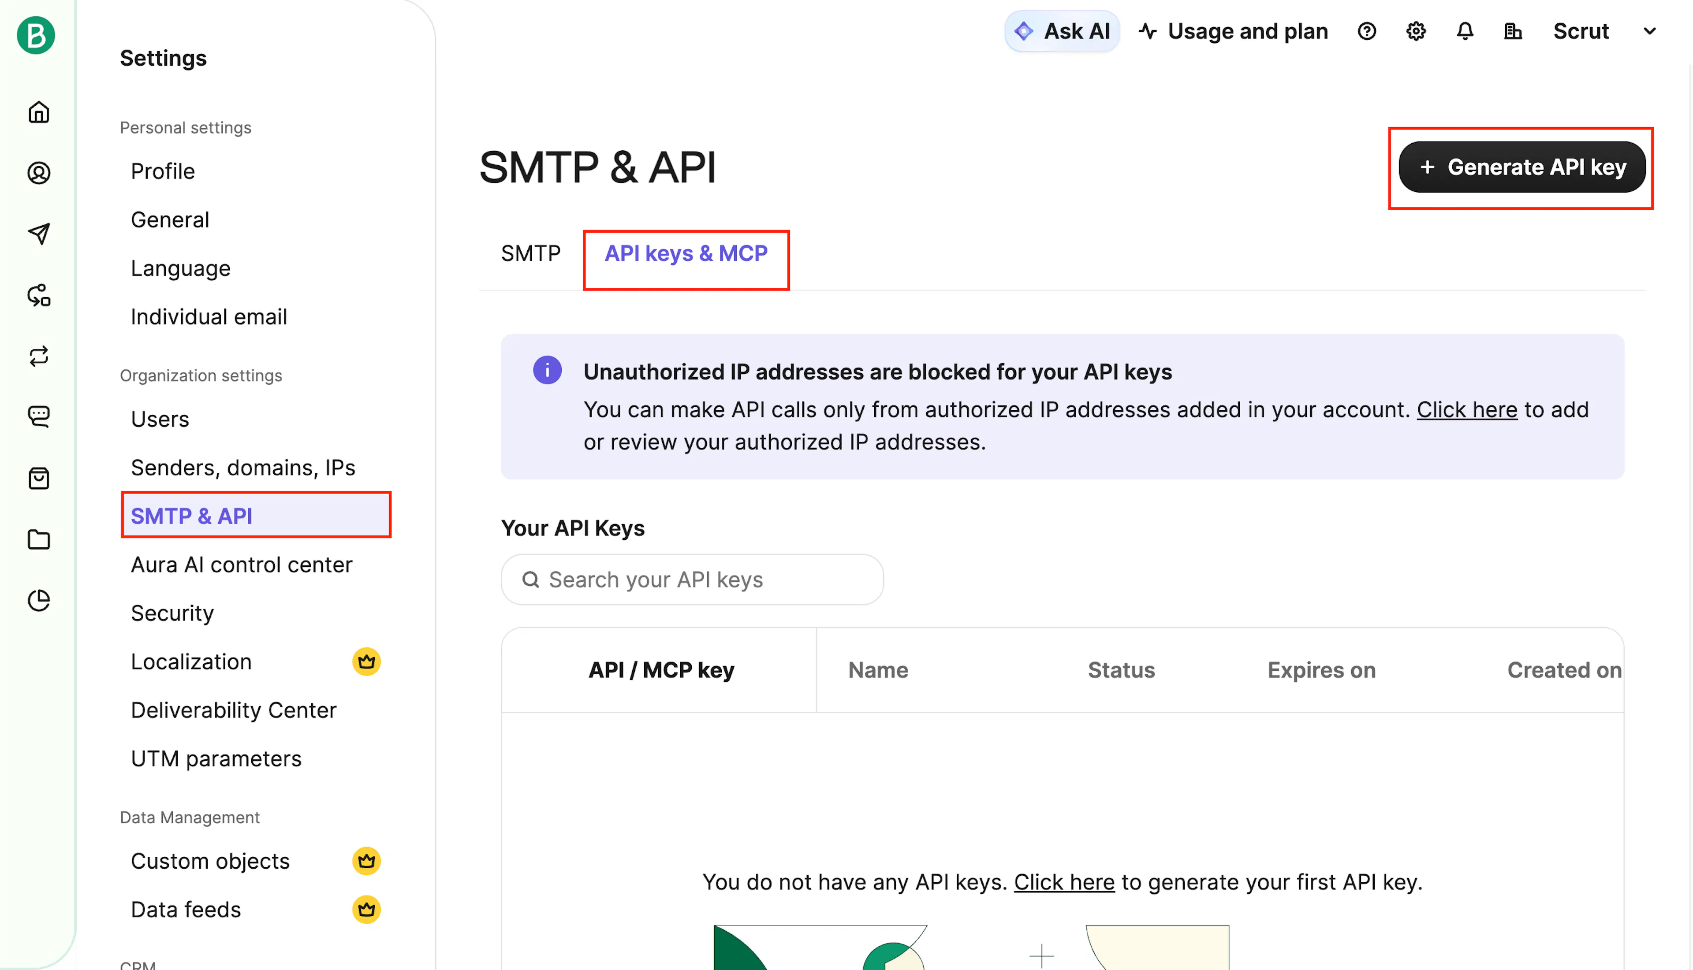Image resolution: width=1693 pixels, height=970 pixels.
Task: Open the analytics pie chart icon
Action: click(39, 600)
